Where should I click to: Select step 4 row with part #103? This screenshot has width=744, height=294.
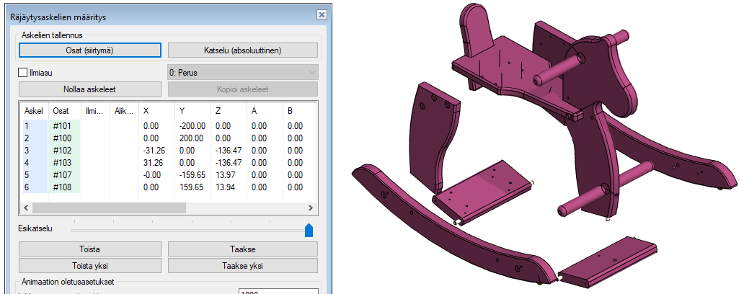[61, 164]
